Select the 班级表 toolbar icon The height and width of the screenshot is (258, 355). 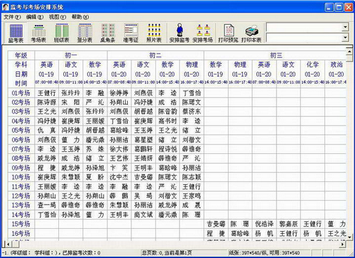pyautogui.click(x=62, y=33)
